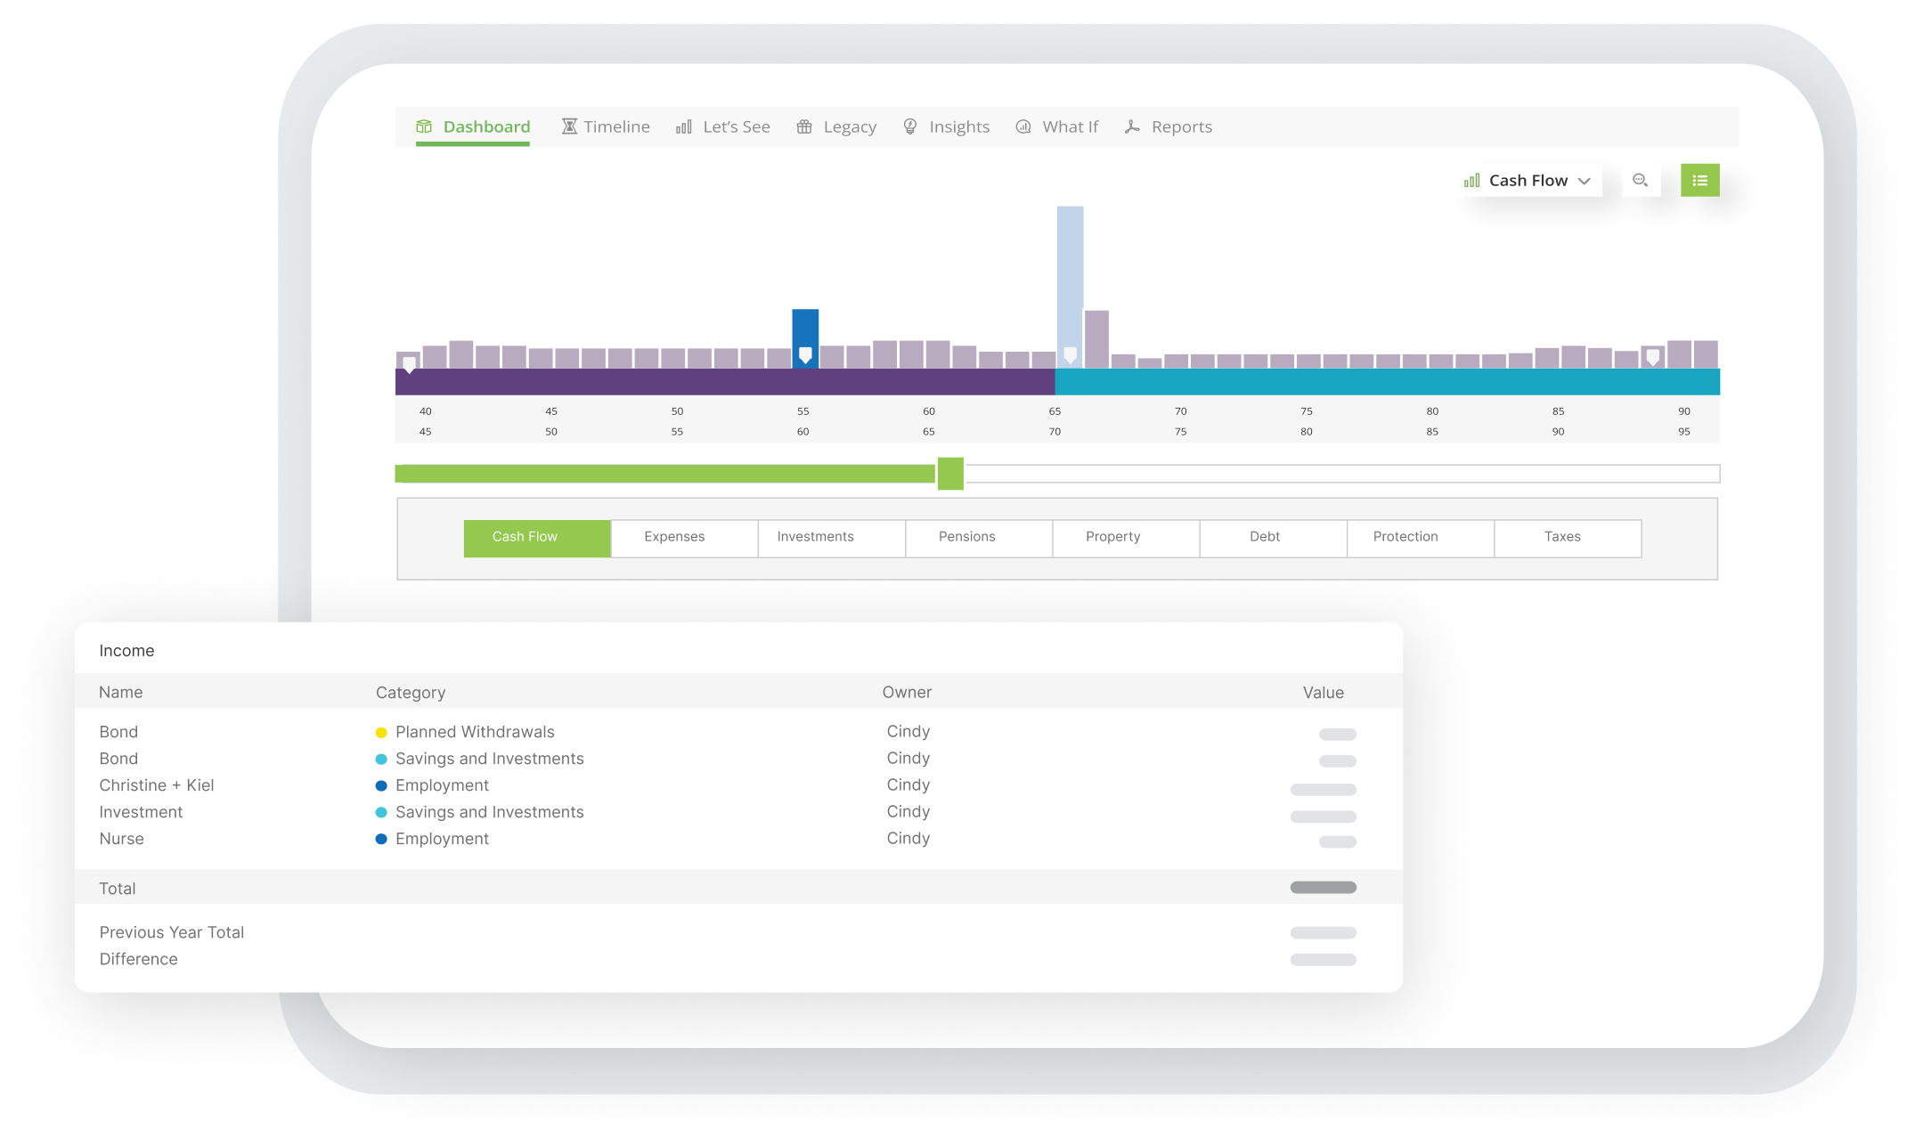
Task: Click the green timeline slider handle
Action: click(950, 474)
